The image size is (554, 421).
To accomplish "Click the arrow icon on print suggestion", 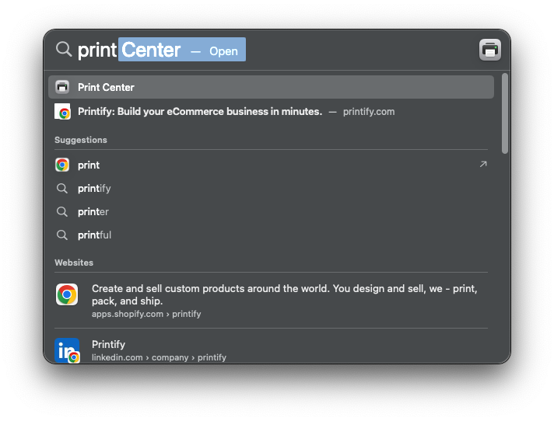I will (483, 164).
